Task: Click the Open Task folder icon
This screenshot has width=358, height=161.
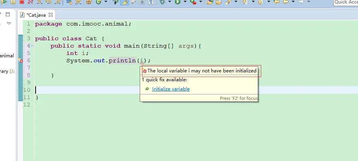Action: [219, 2]
